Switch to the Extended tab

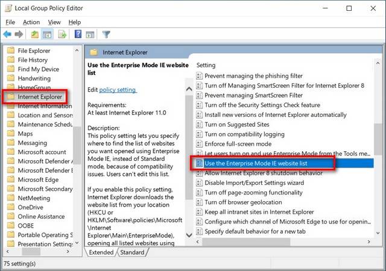point(101,252)
